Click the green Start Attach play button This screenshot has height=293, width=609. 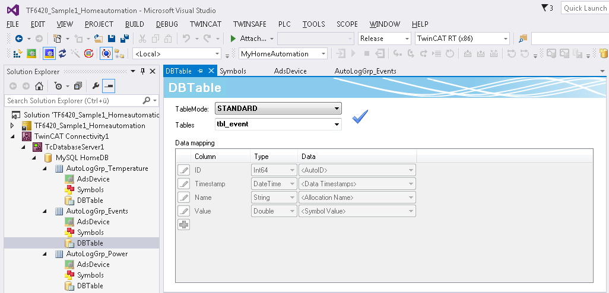tap(233, 39)
